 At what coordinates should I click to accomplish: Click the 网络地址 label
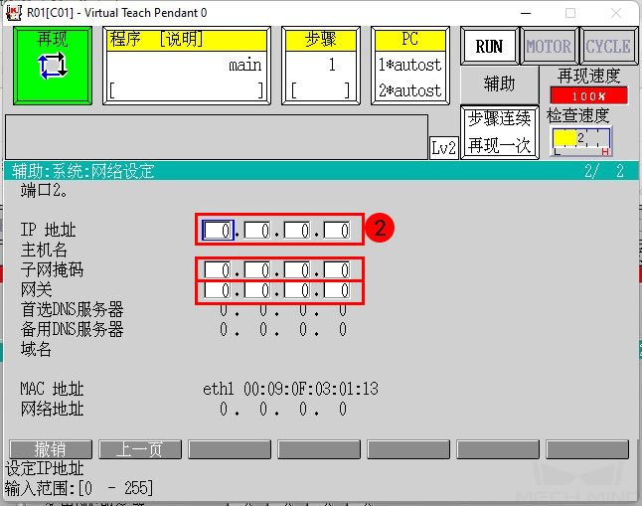point(52,409)
